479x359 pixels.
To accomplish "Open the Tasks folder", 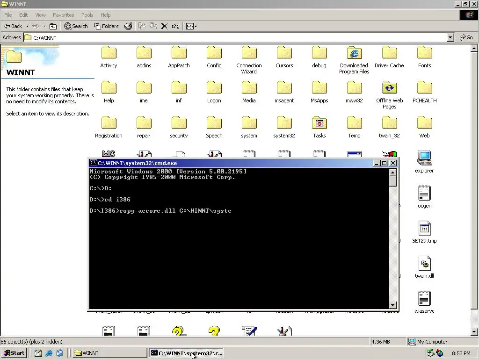I will [319, 127].
